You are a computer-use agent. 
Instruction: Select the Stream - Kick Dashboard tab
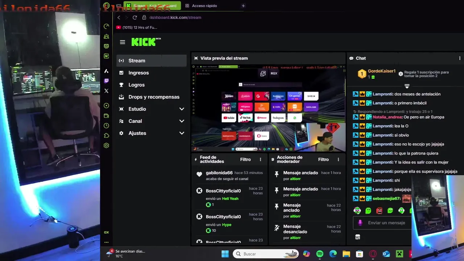pyautogui.click(x=152, y=6)
